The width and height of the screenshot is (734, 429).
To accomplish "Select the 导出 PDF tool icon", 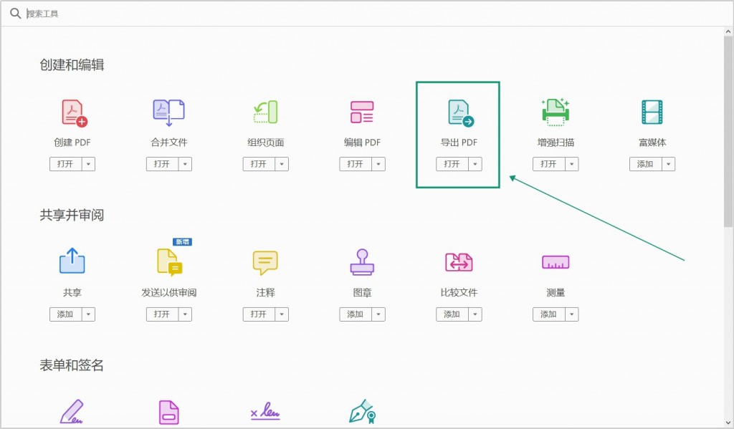I will [x=461, y=113].
